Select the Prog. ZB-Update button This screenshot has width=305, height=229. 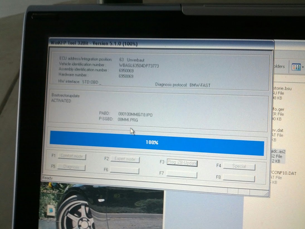[x=182, y=162]
